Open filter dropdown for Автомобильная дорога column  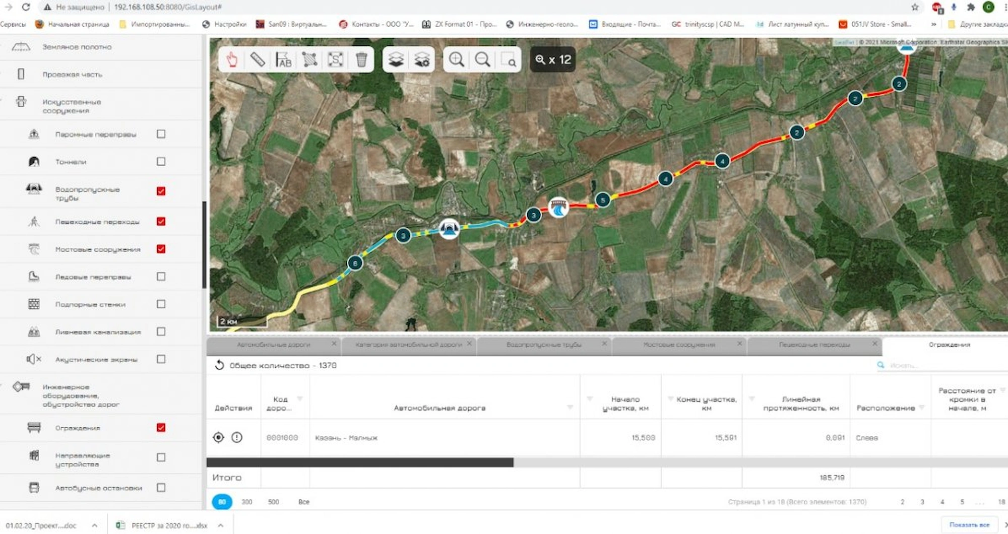click(x=570, y=407)
